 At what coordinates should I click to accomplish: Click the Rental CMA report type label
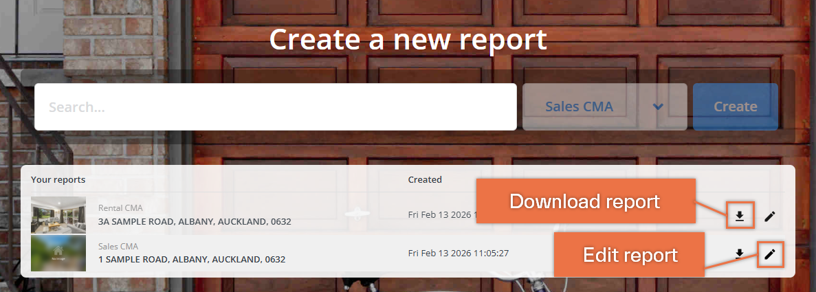tap(120, 207)
